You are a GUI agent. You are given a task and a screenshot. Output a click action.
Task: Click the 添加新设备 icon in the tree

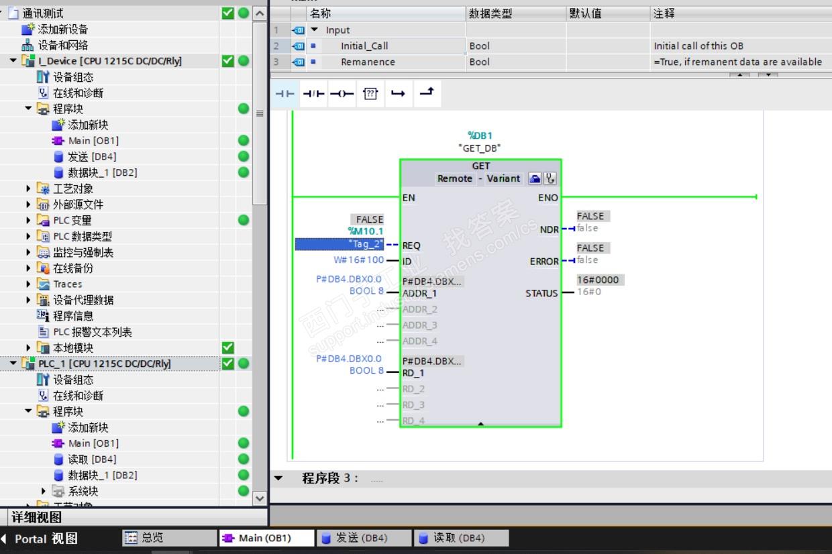(x=28, y=29)
